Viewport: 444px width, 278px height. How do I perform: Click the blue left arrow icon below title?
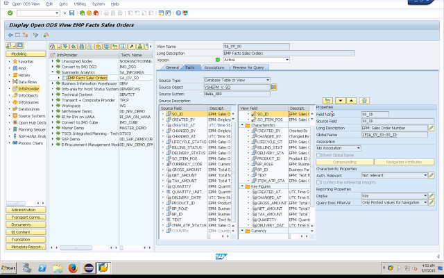coord(10,35)
